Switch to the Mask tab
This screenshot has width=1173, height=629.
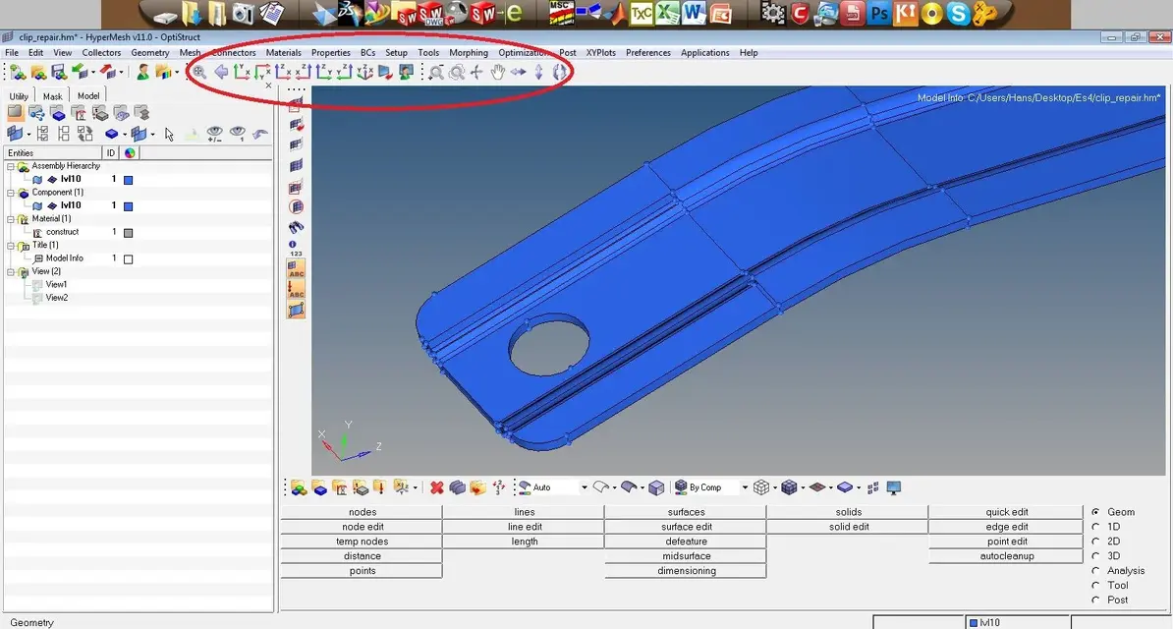point(52,96)
